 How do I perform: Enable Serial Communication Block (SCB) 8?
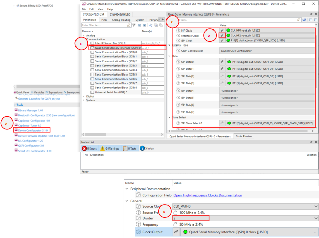click(92, 88)
